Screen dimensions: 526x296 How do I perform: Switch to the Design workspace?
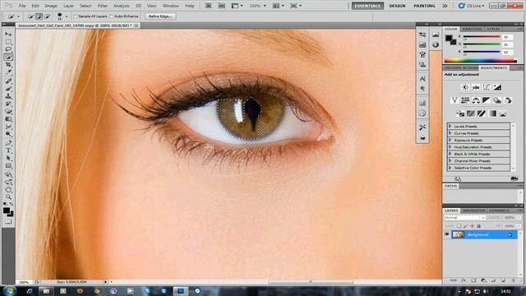[397, 6]
